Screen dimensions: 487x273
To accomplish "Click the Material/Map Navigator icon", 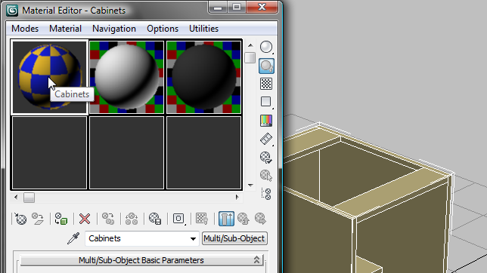I will point(266,194).
